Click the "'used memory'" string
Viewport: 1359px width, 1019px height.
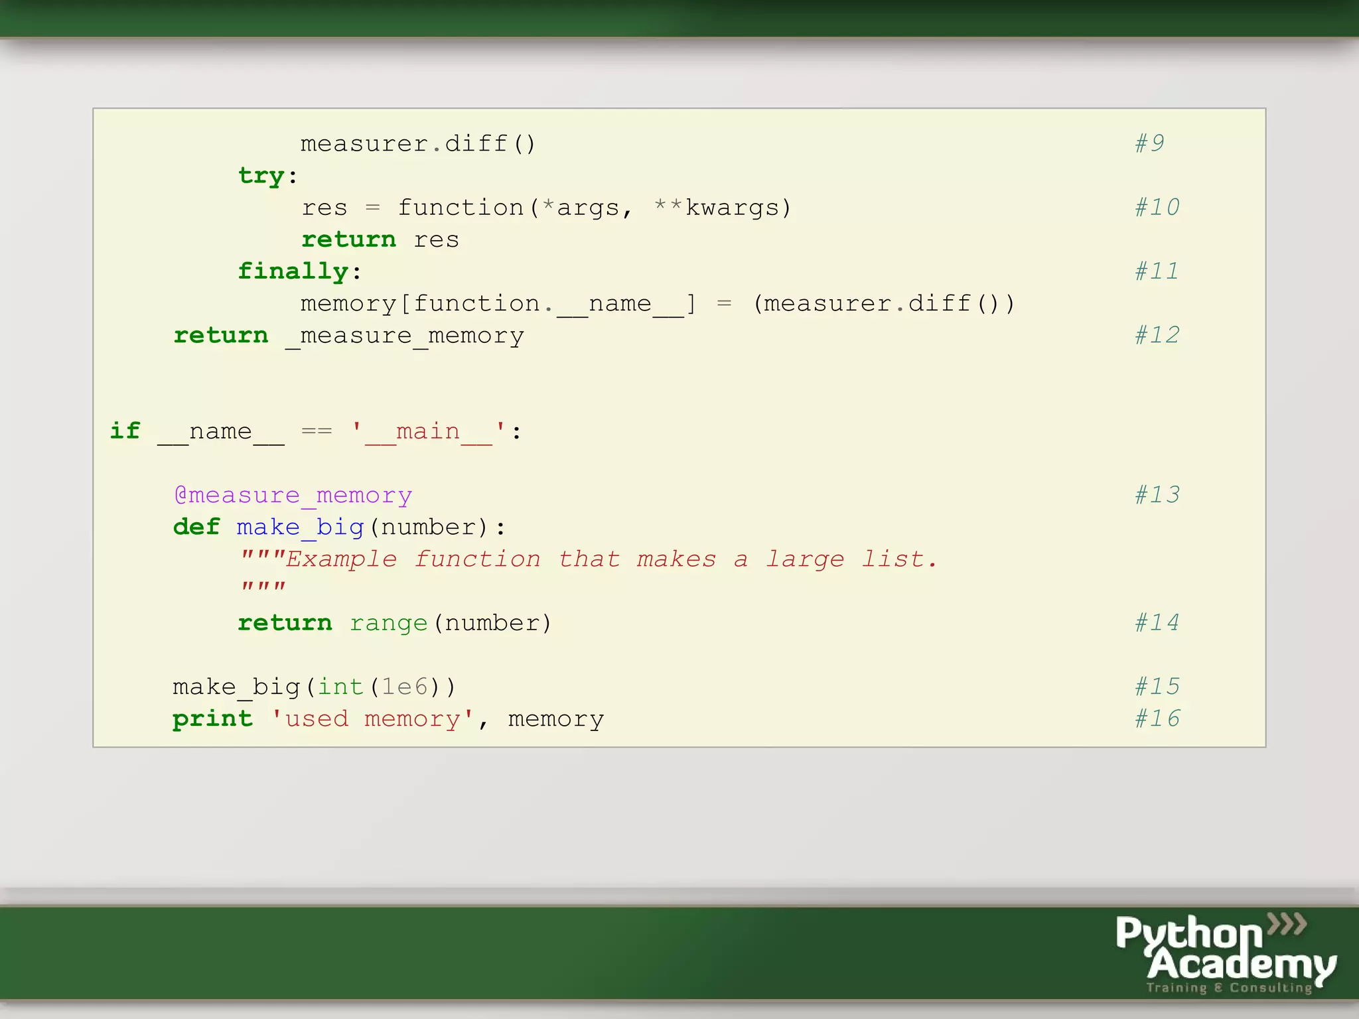point(372,719)
